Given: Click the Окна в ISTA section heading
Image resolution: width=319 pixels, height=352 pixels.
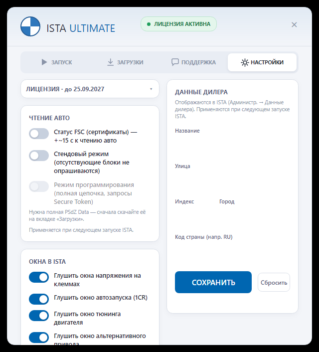Looking at the screenshot, I should click(47, 262).
